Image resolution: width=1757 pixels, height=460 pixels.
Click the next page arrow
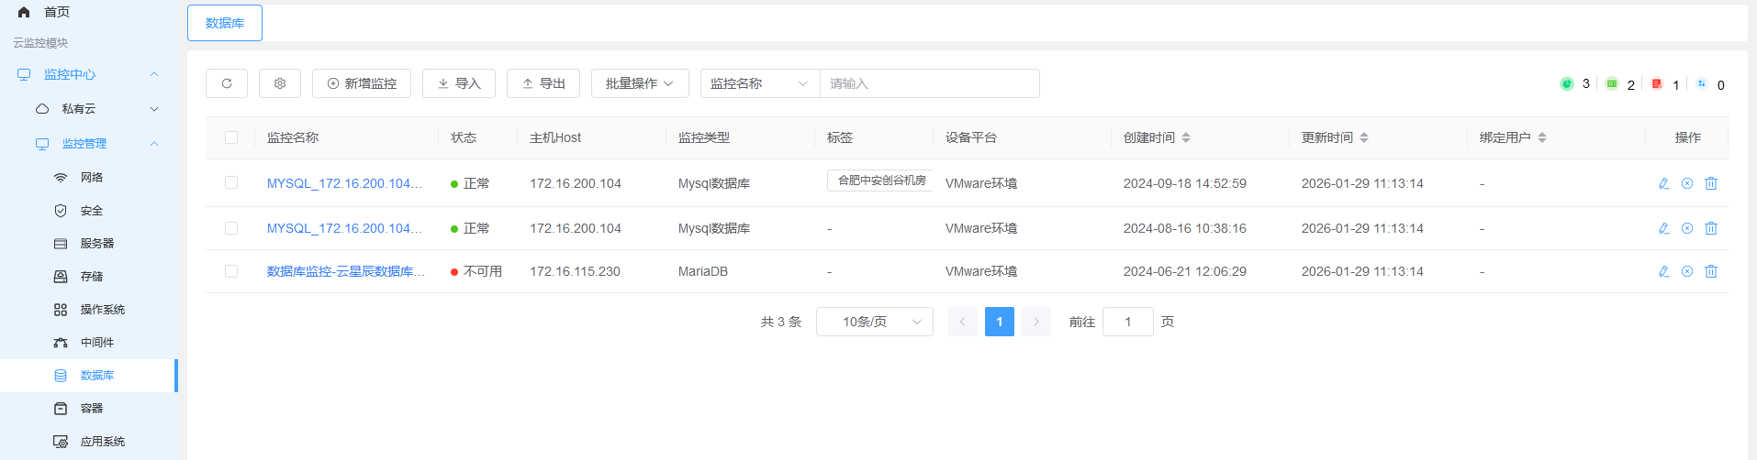coord(1036,322)
